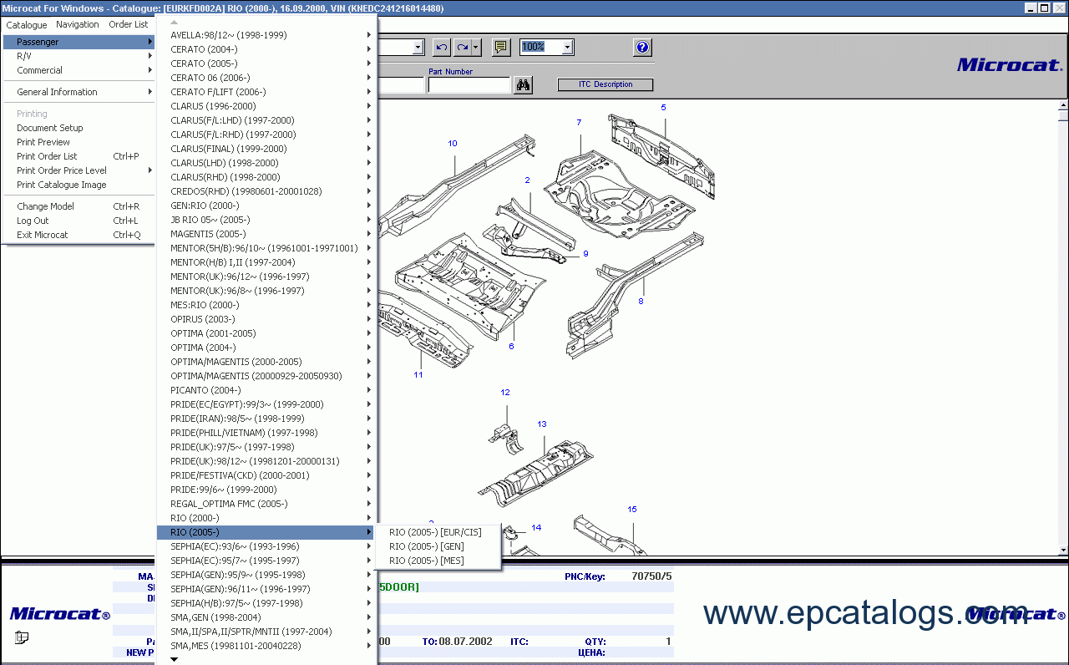The height and width of the screenshot is (665, 1069).
Task: Open the 100% zoom dropdown
Action: (567, 48)
